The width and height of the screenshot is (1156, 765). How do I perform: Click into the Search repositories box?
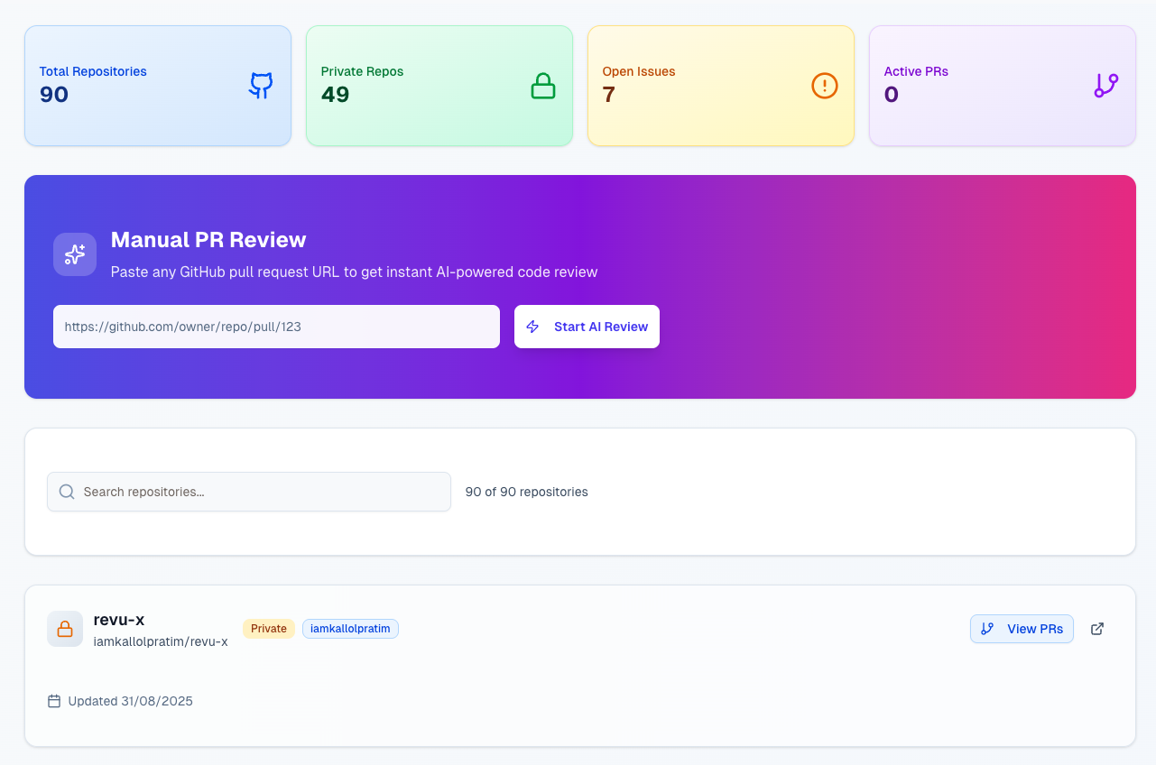[262, 492]
